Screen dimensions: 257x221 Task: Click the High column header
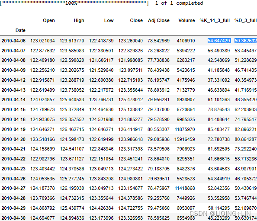[79, 20]
